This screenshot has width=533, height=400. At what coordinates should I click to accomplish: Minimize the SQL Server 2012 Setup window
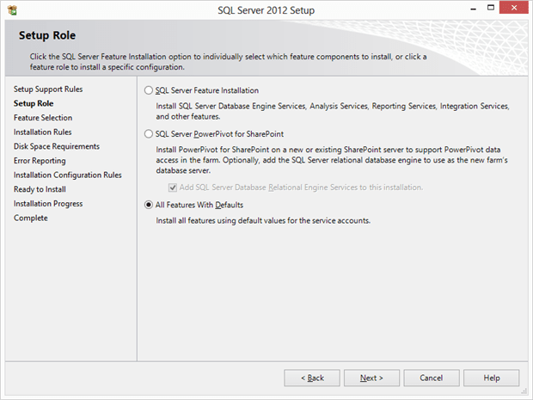tap(473, 8)
